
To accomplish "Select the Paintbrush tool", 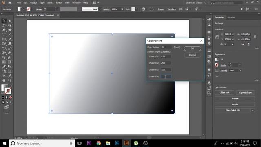I will click(10, 39).
